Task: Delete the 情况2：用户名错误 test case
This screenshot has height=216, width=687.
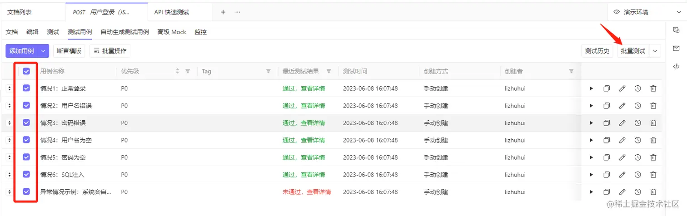Action: [653, 106]
